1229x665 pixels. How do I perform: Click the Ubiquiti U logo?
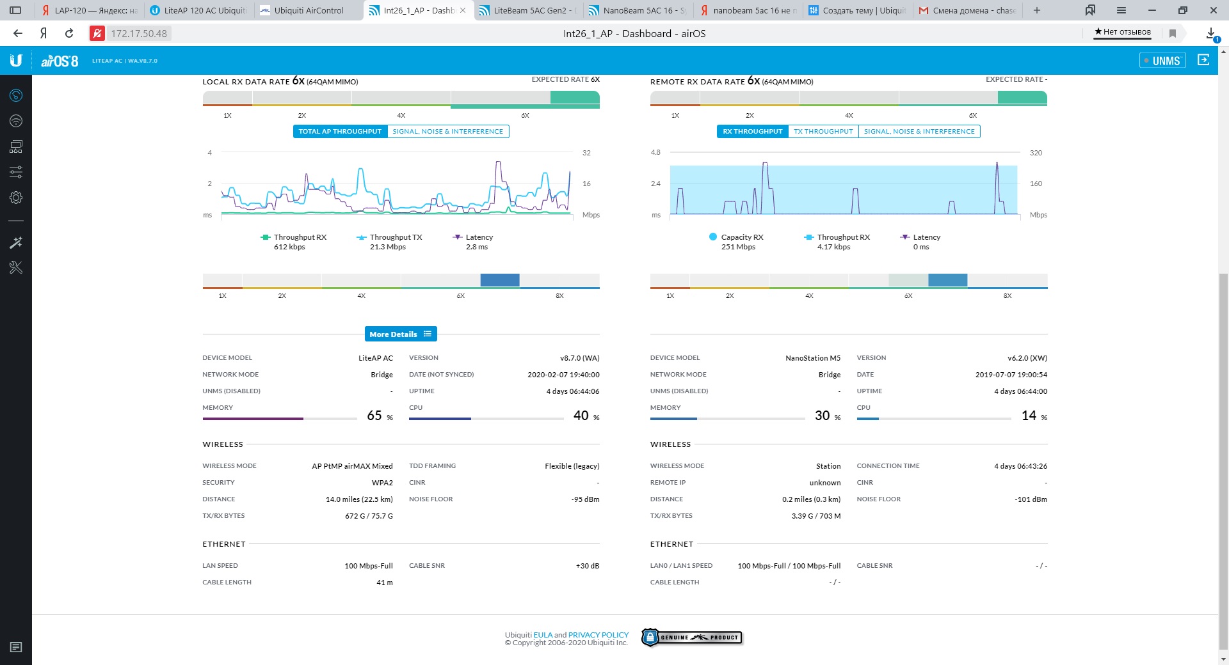pos(16,61)
